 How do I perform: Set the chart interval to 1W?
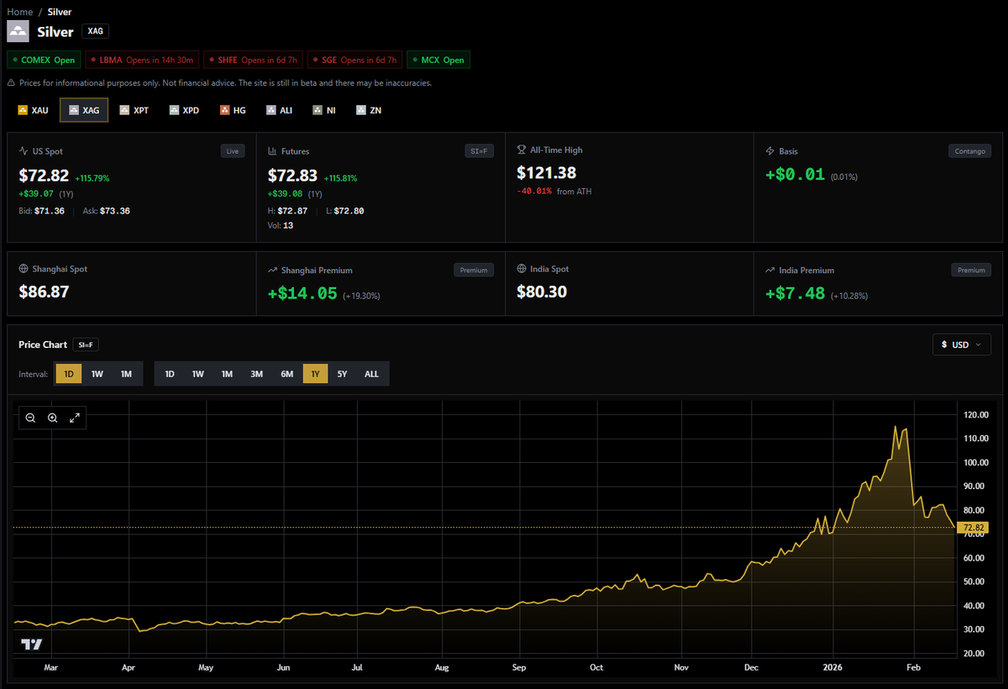coord(97,374)
